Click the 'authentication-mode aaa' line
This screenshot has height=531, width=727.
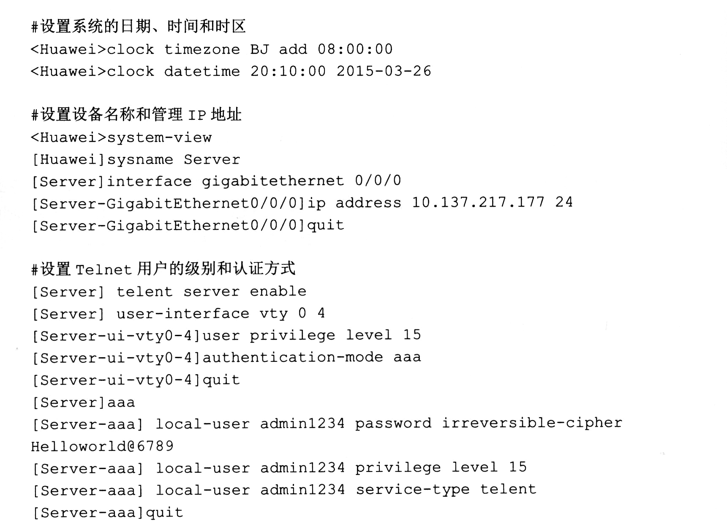[226, 358]
